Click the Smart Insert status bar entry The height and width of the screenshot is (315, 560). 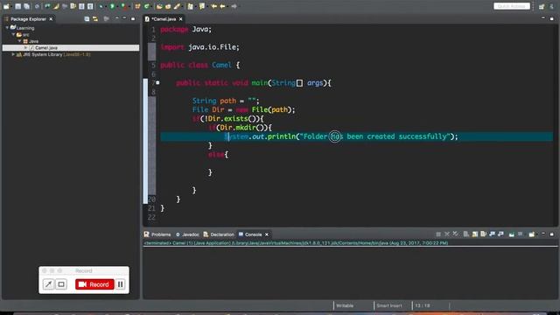click(x=388, y=305)
